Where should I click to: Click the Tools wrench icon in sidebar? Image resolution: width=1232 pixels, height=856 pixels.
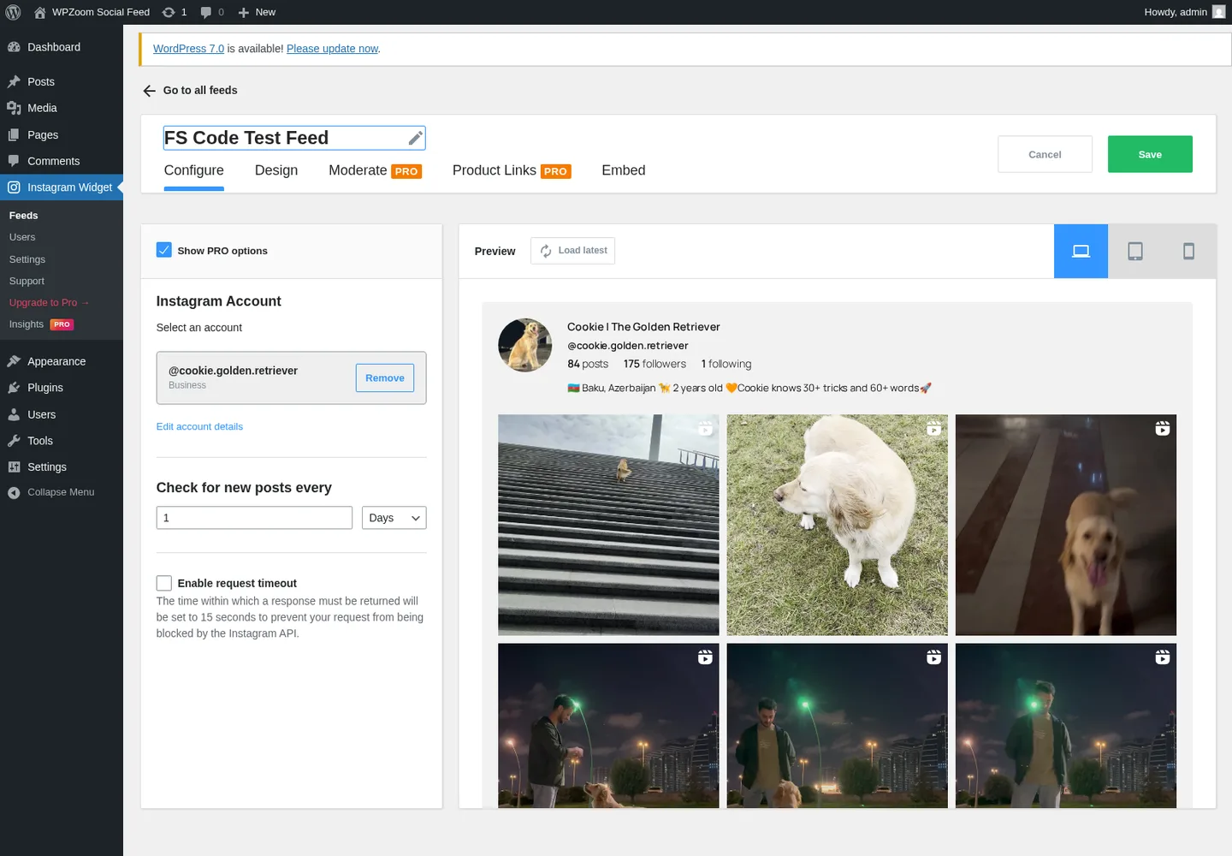pos(14,441)
